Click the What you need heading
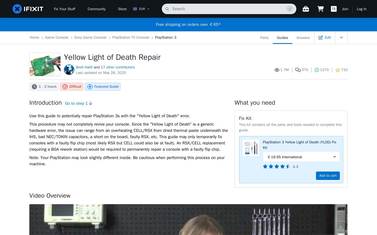 point(255,103)
